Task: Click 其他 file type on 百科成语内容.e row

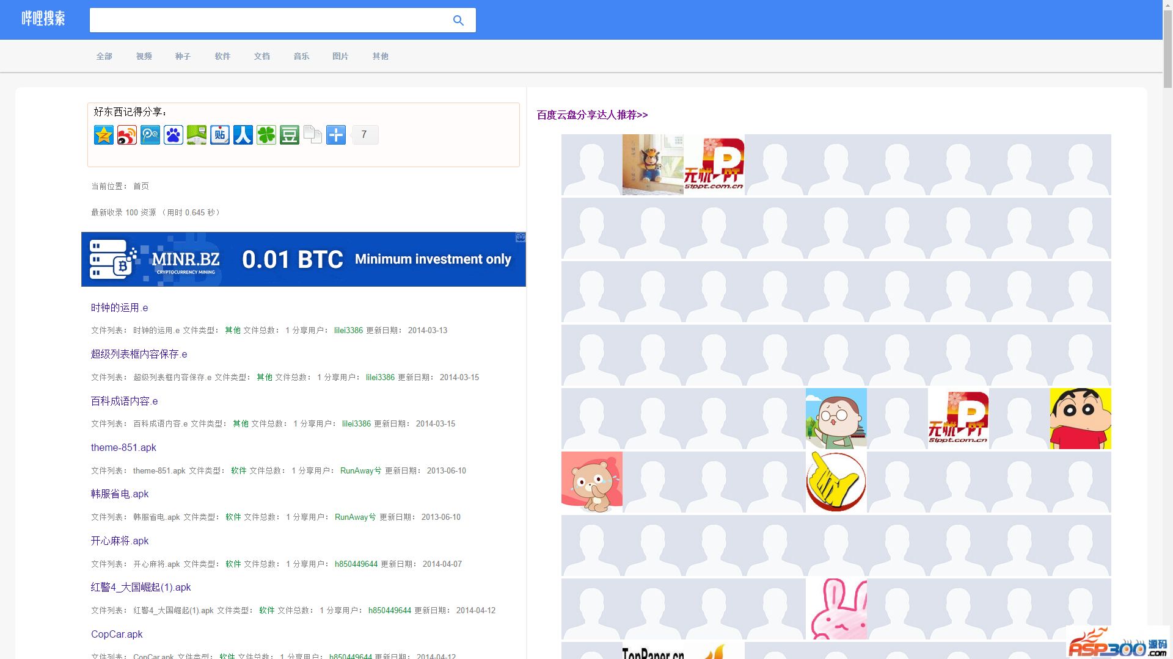Action: [x=241, y=423]
